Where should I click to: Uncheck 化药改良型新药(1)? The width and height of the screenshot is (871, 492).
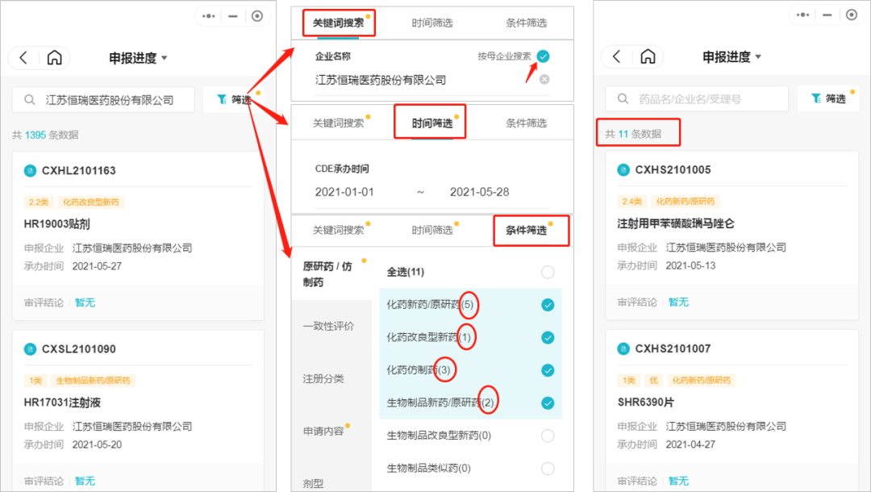(x=548, y=338)
